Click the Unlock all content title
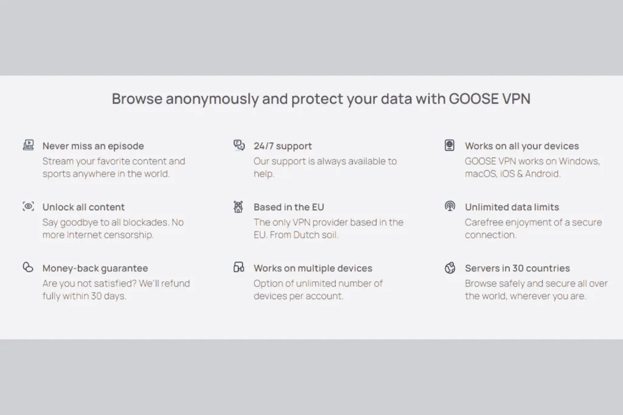Screen dimensions: 623x415 [83, 207]
